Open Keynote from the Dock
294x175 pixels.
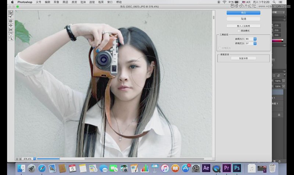tap(155, 168)
